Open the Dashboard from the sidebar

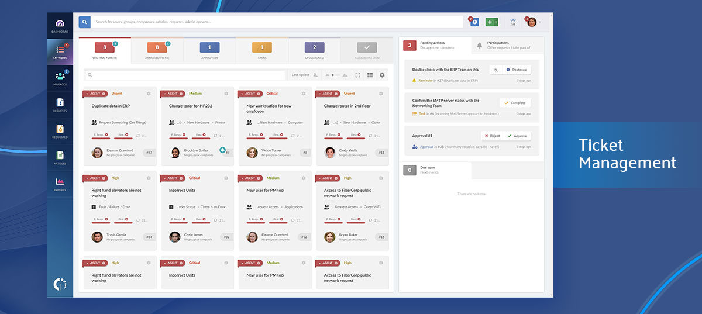(60, 25)
